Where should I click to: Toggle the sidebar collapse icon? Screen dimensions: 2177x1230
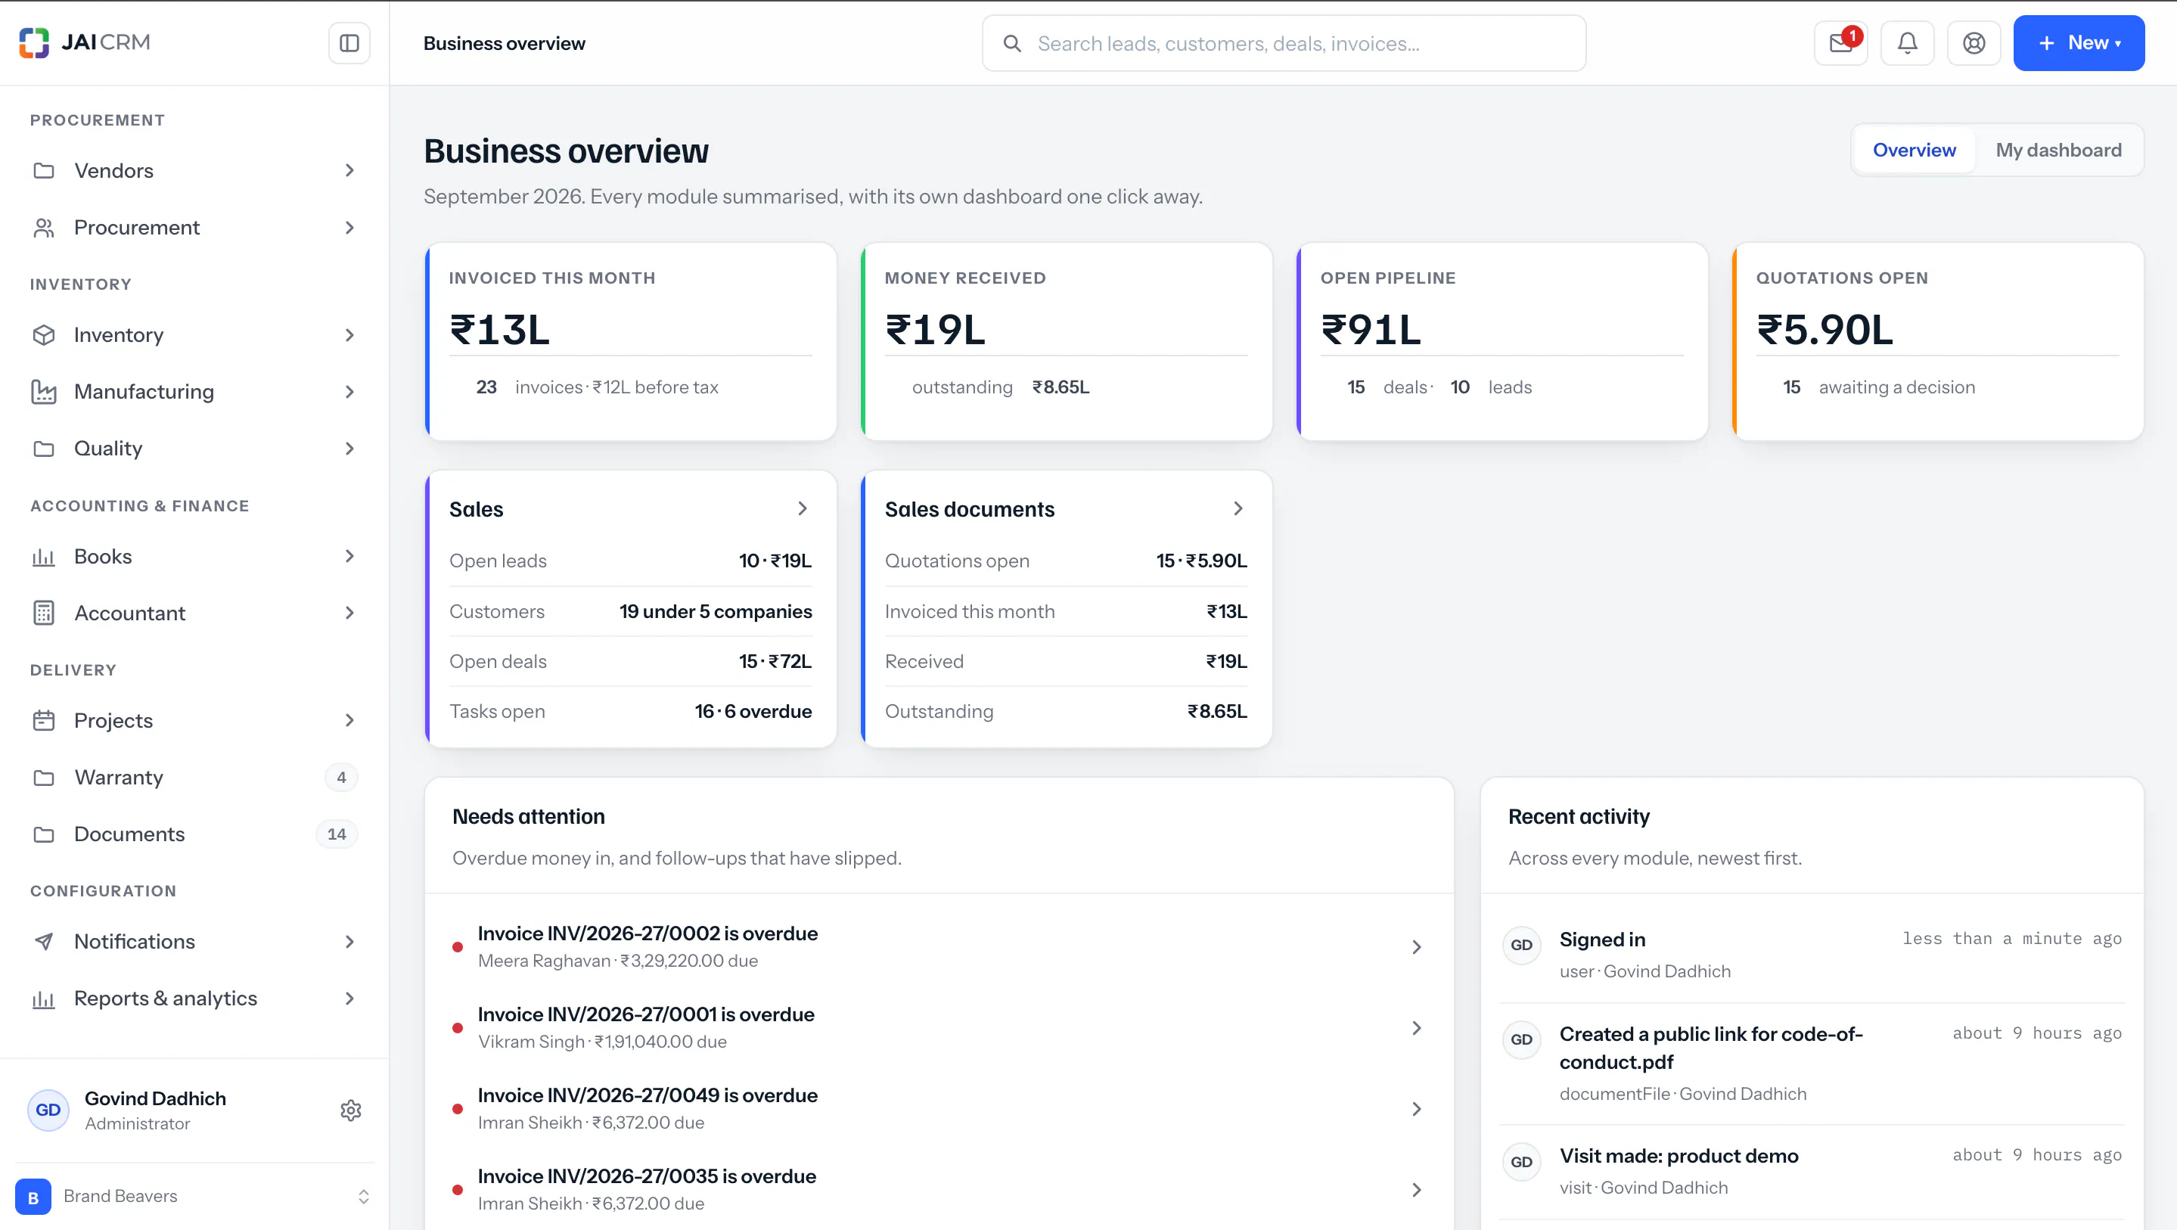pyautogui.click(x=349, y=43)
